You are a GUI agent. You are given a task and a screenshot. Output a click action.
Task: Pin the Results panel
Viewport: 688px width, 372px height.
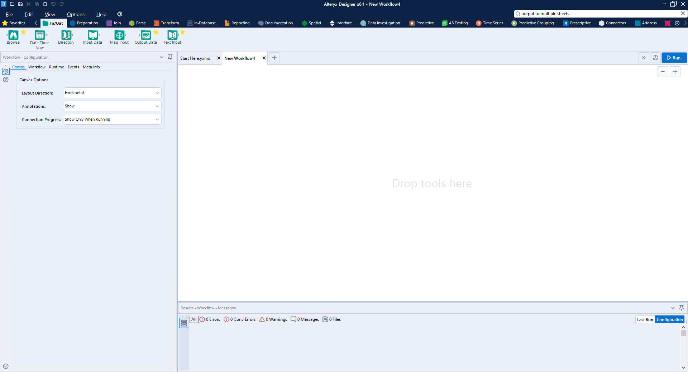[x=682, y=308]
